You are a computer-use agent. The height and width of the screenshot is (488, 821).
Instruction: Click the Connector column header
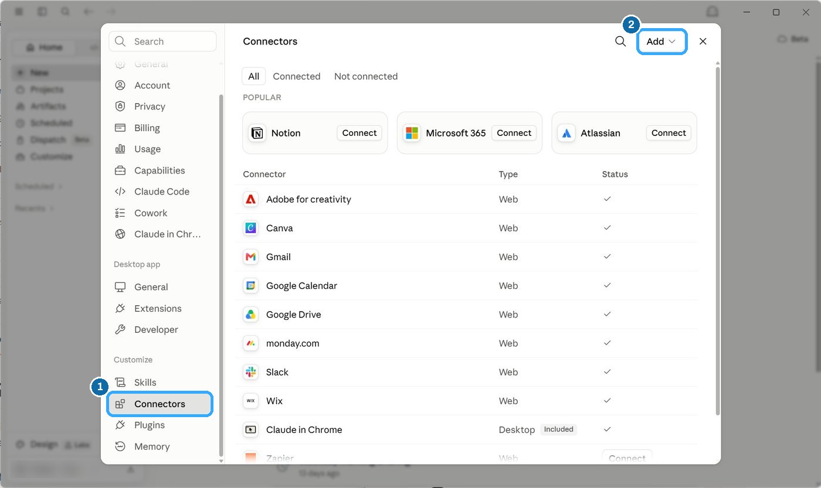pos(264,174)
